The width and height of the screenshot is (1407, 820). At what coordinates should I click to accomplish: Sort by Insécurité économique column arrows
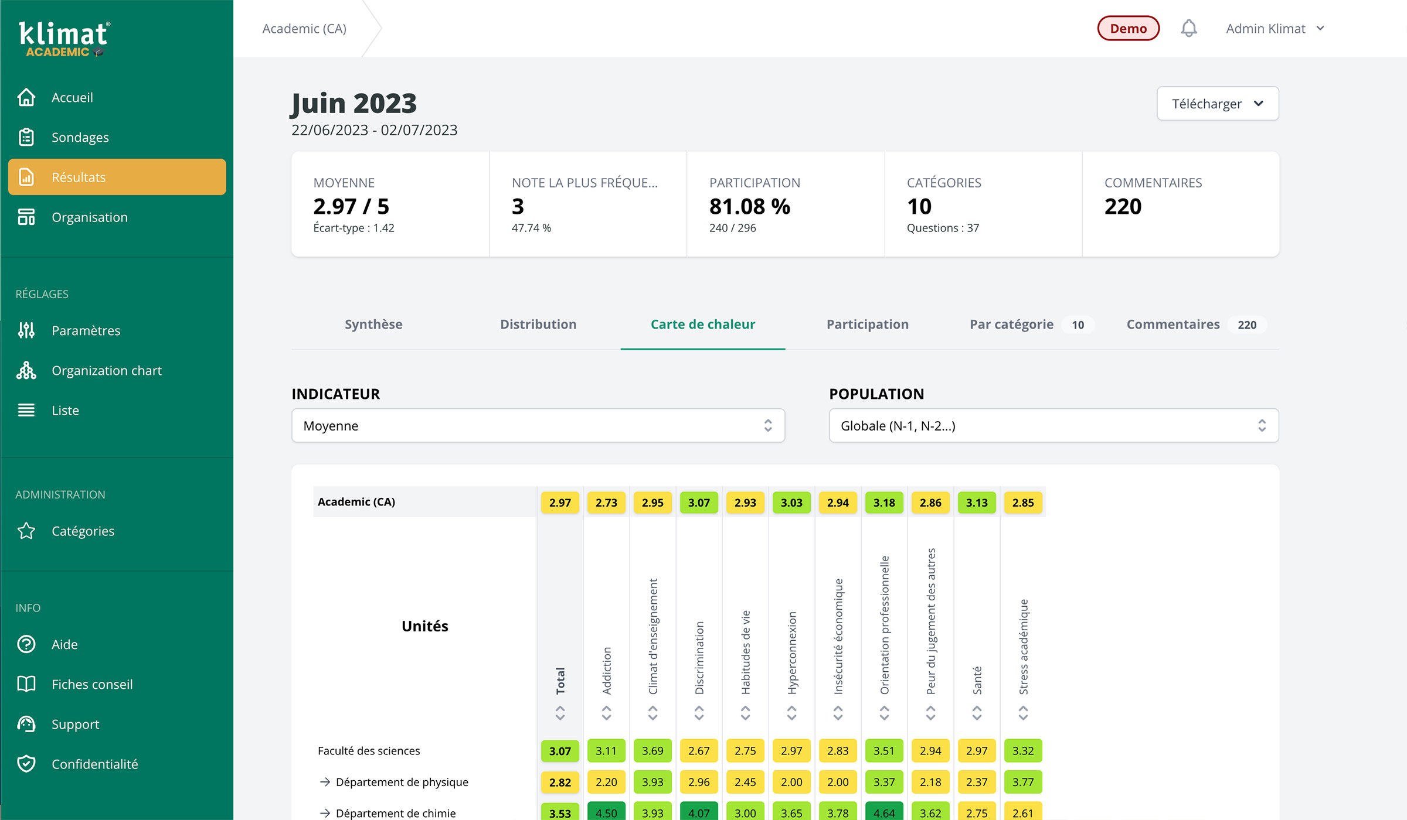click(838, 713)
